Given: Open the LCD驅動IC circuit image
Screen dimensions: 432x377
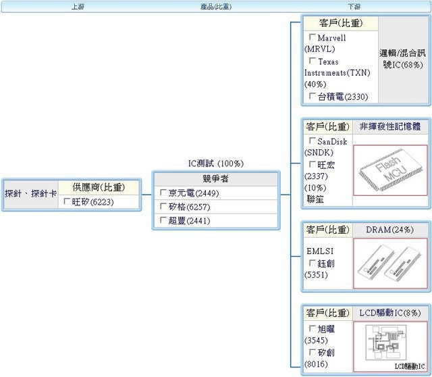Looking at the screenshot, I should [x=390, y=347].
